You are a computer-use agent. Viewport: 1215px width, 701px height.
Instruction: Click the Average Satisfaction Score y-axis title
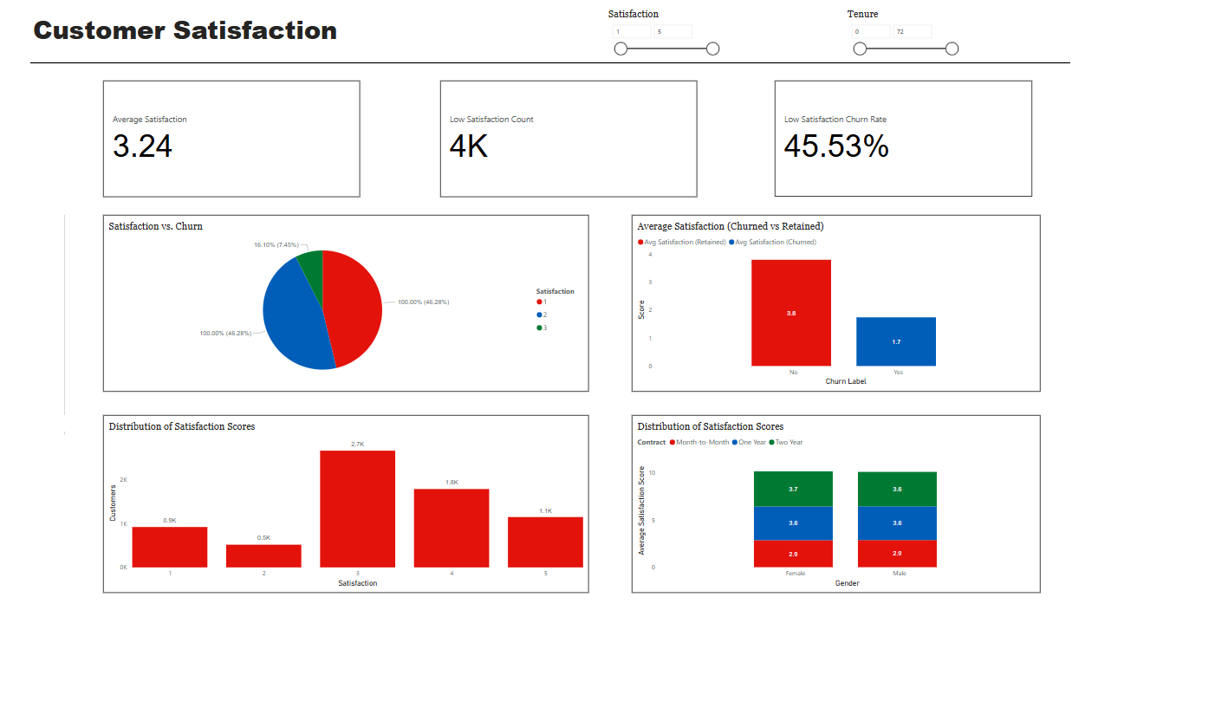click(x=641, y=510)
